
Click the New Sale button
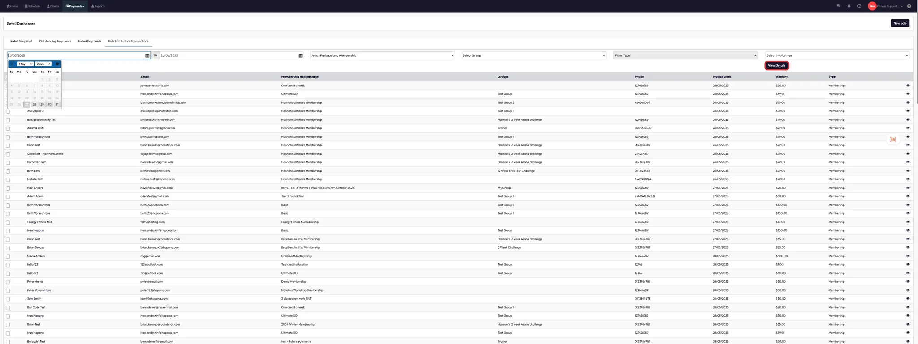(900, 23)
